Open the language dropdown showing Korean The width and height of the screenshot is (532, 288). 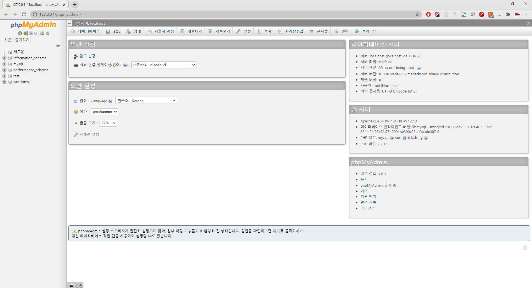(146, 101)
